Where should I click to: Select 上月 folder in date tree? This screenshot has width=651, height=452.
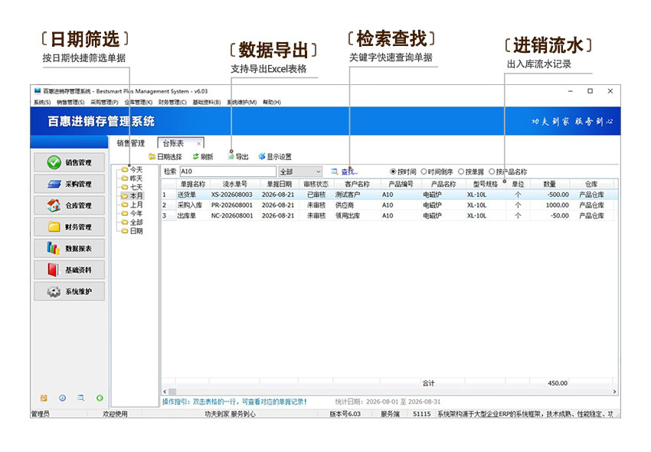tap(132, 205)
